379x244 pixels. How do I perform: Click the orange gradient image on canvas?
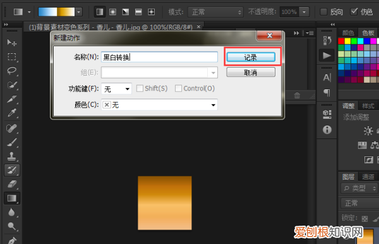(165, 203)
